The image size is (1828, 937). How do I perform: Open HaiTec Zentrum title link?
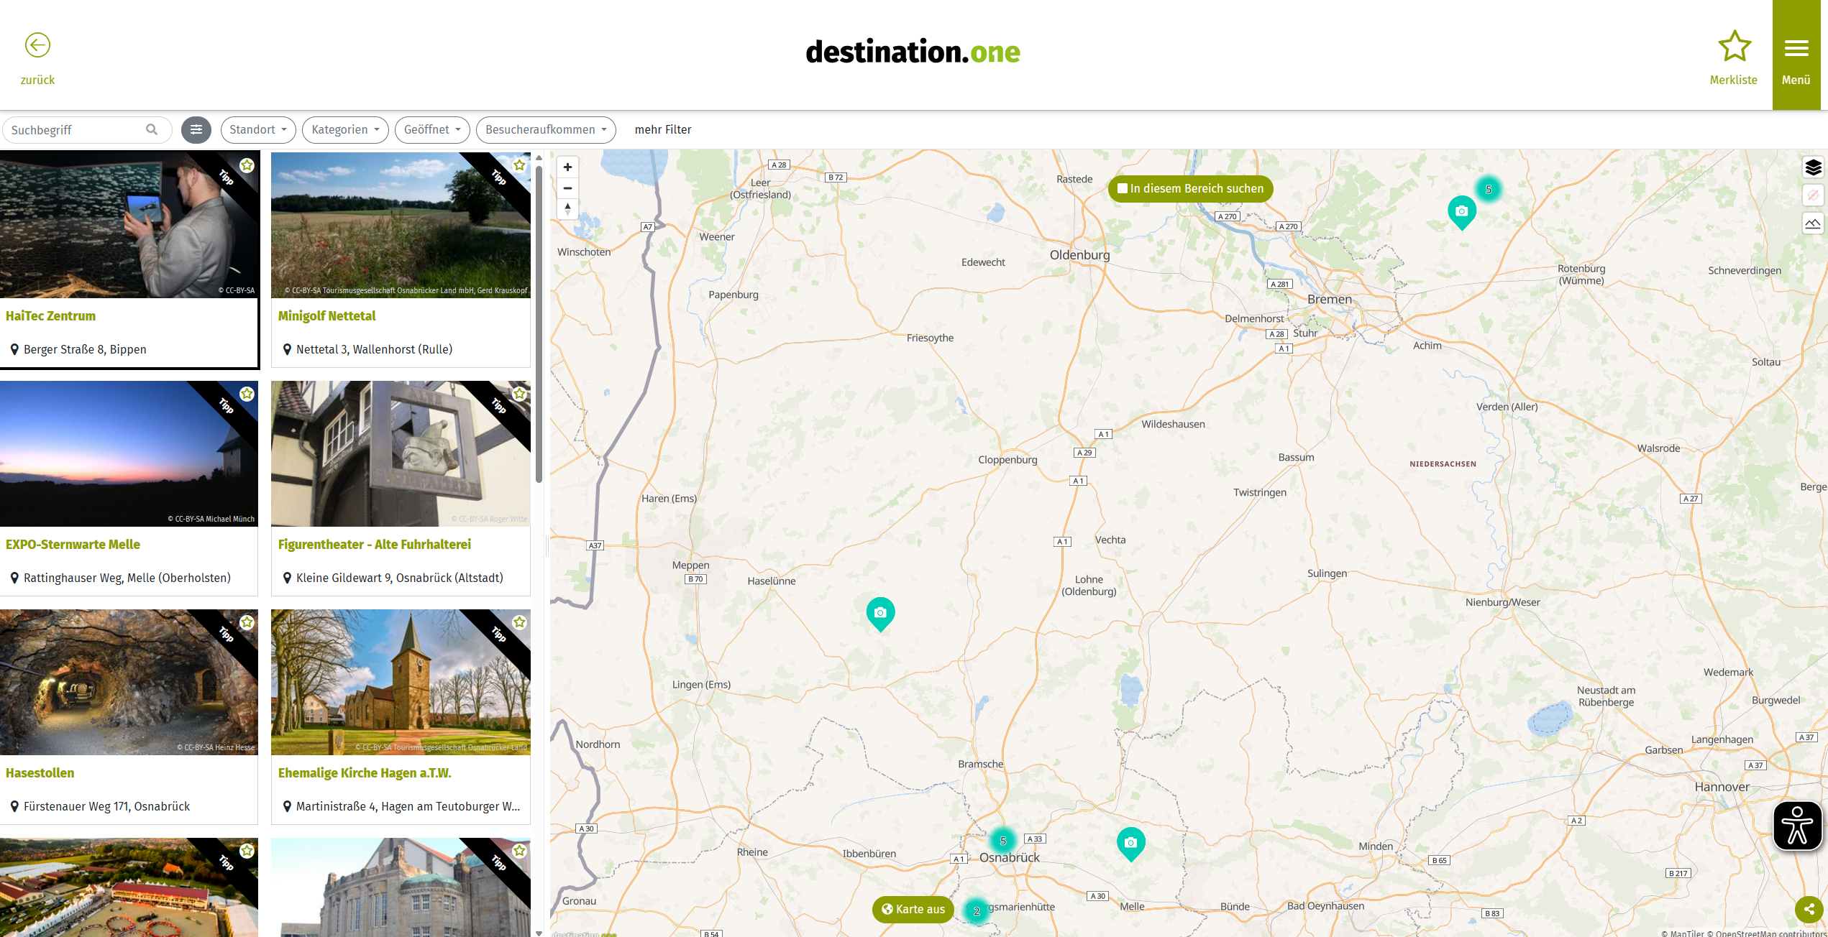pos(50,316)
